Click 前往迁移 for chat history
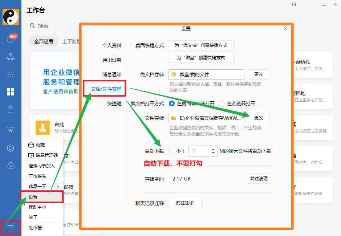The image size is (341, 236). tap(184, 203)
